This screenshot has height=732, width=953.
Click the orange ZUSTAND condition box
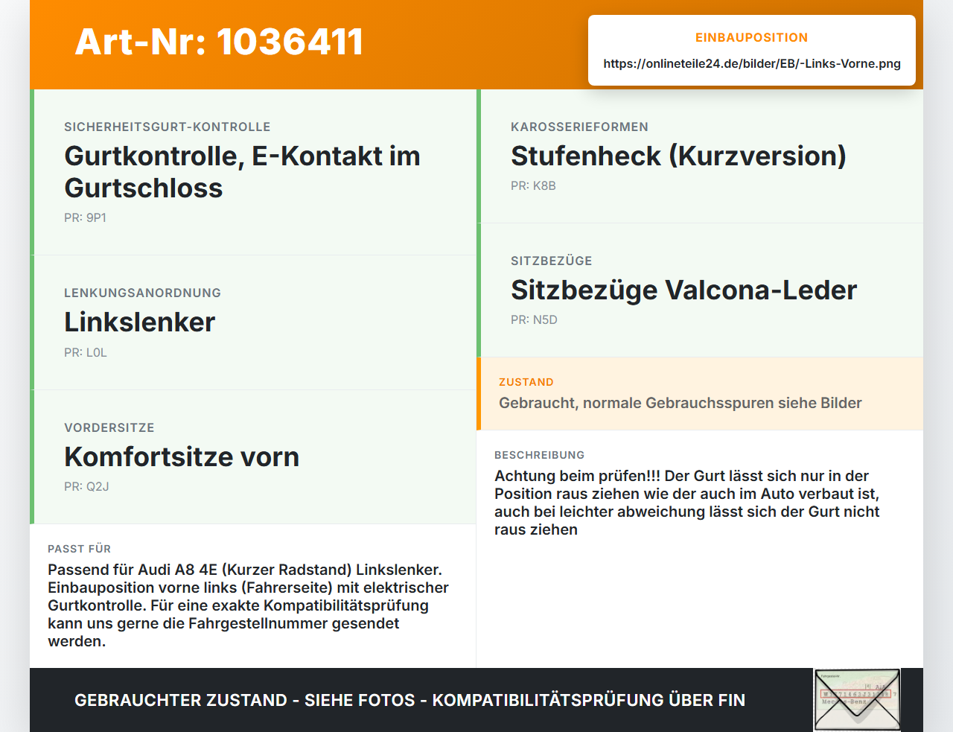(700, 394)
